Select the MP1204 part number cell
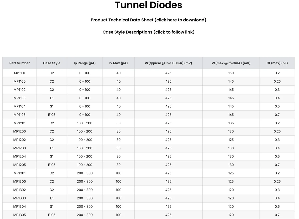299x219 pixels. click(x=19, y=156)
